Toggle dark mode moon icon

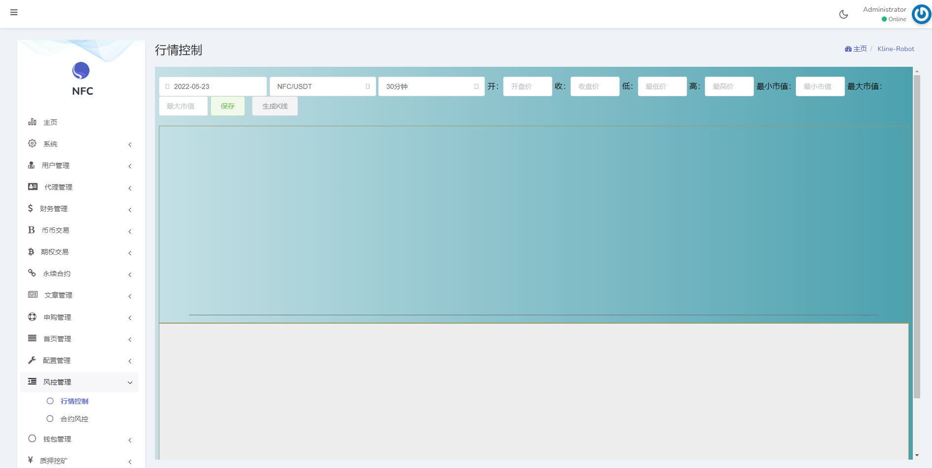tap(843, 14)
